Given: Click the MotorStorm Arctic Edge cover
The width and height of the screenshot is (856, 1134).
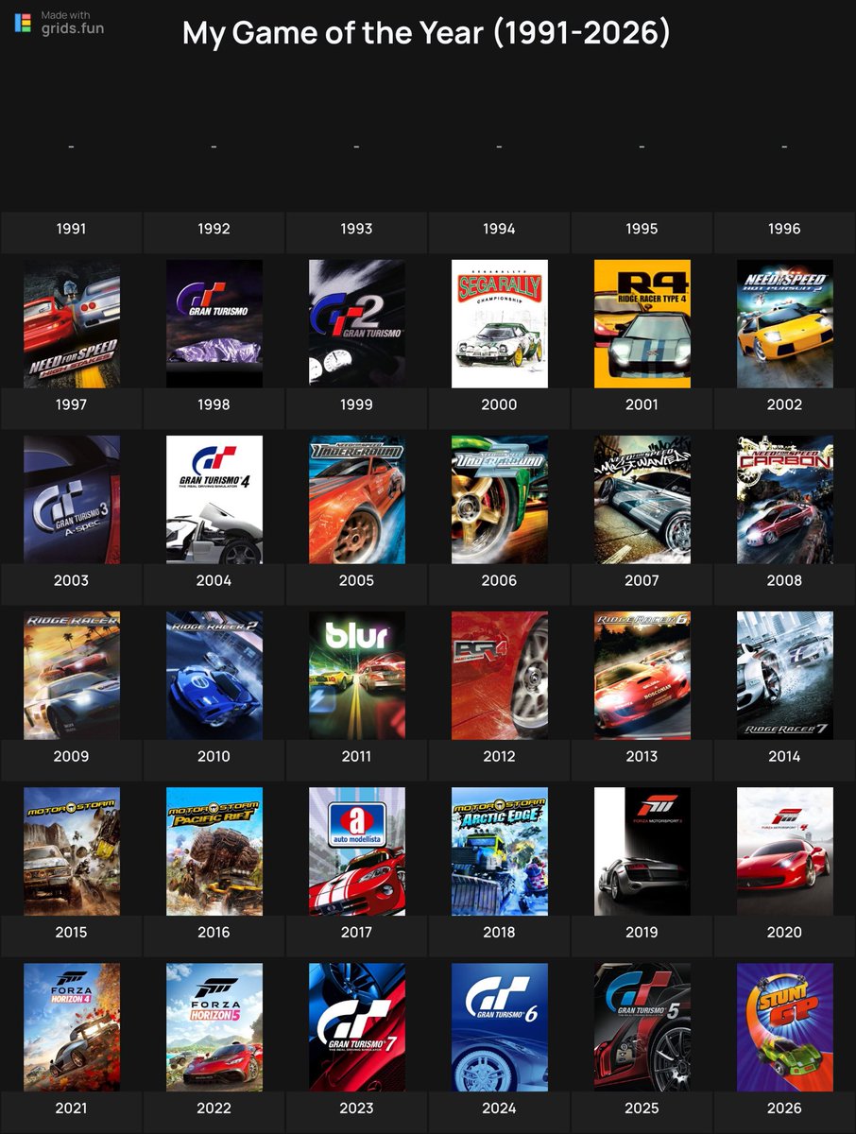Looking at the screenshot, I should click(x=500, y=851).
